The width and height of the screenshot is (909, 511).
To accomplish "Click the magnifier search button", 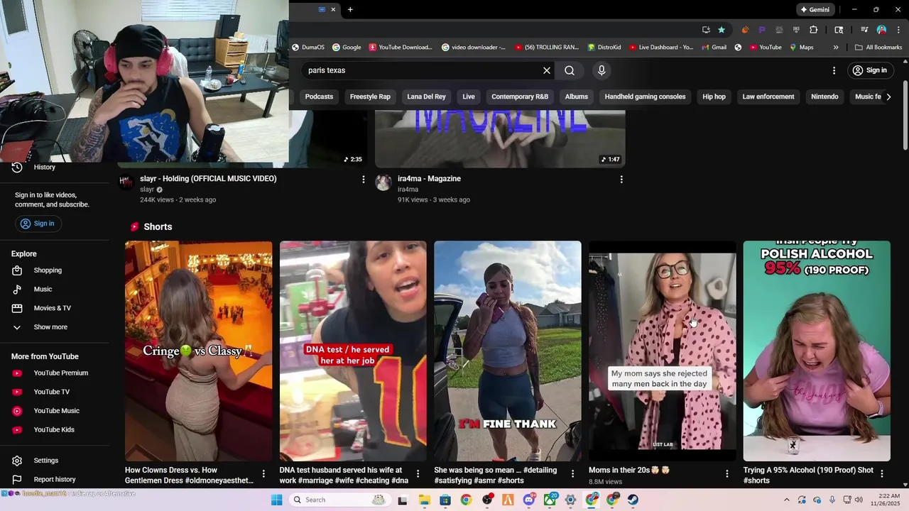I will click(x=570, y=70).
